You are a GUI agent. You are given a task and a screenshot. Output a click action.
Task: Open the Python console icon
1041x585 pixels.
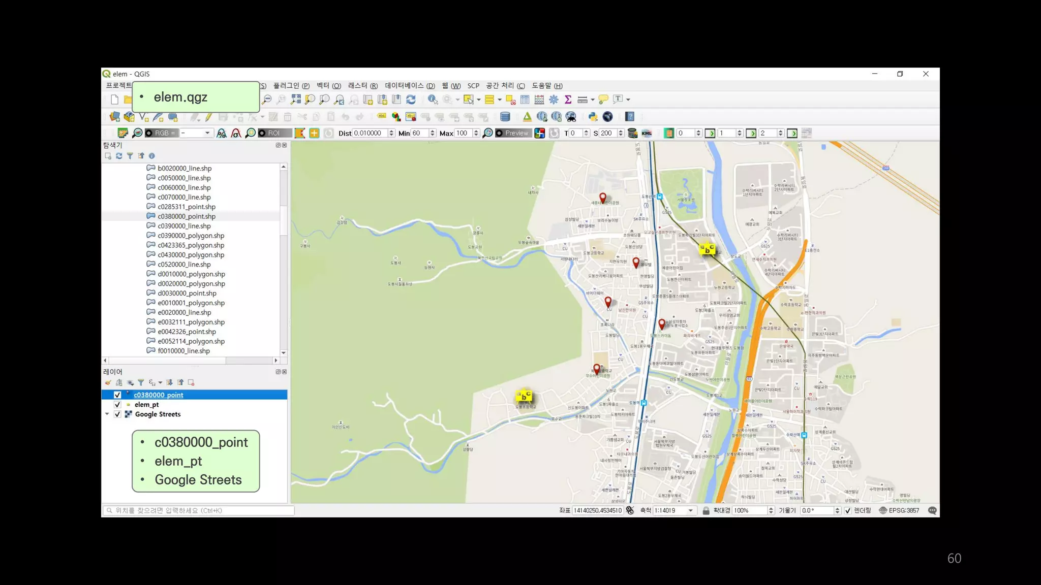click(593, 117)
